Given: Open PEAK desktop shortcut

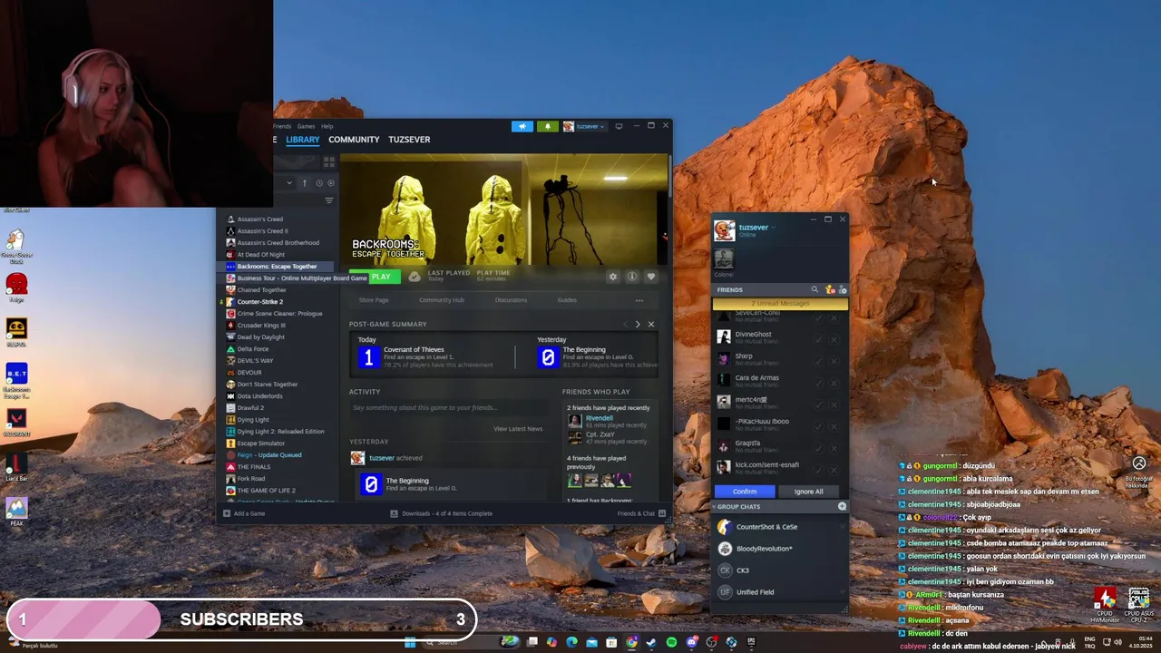Looking at the screenshot, I should pos(16,511).
